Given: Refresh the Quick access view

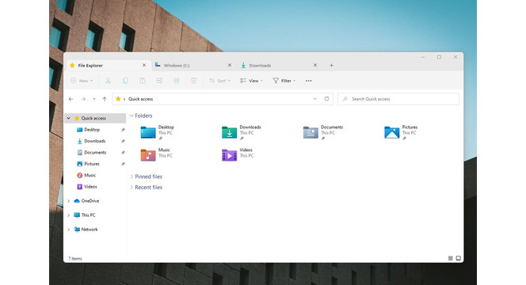Looking at the screenshot, I should click(326, 99).
